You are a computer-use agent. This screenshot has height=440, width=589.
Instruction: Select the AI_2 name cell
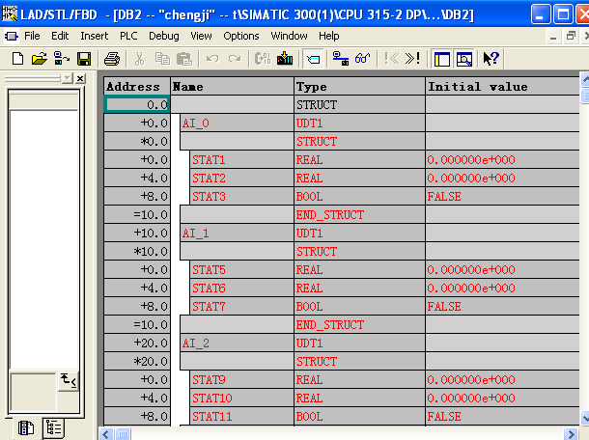coord(237,344)
